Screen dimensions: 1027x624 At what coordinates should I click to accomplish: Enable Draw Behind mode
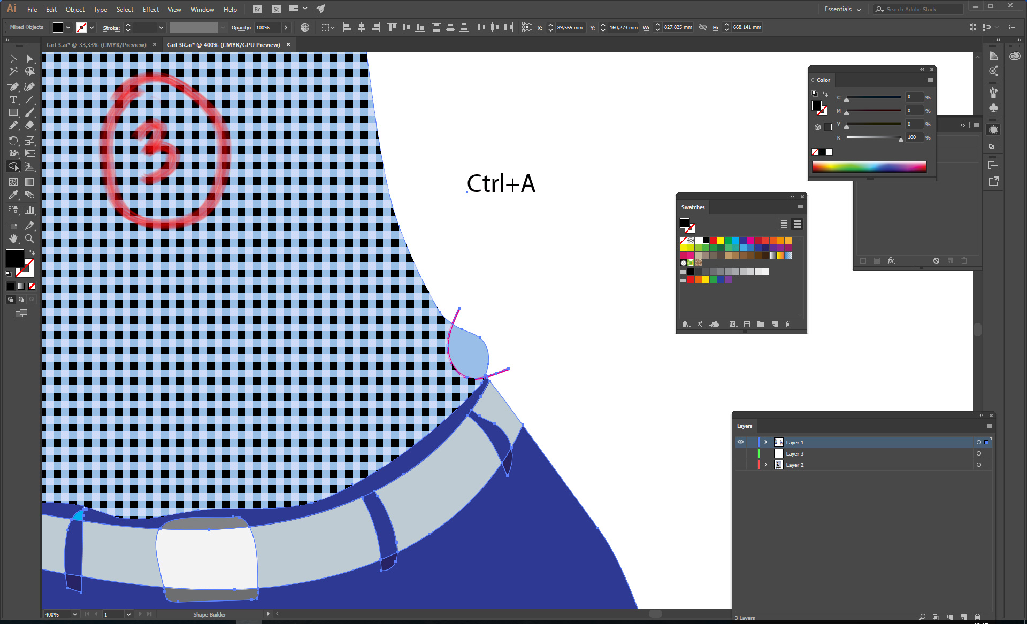coord(21,299)
